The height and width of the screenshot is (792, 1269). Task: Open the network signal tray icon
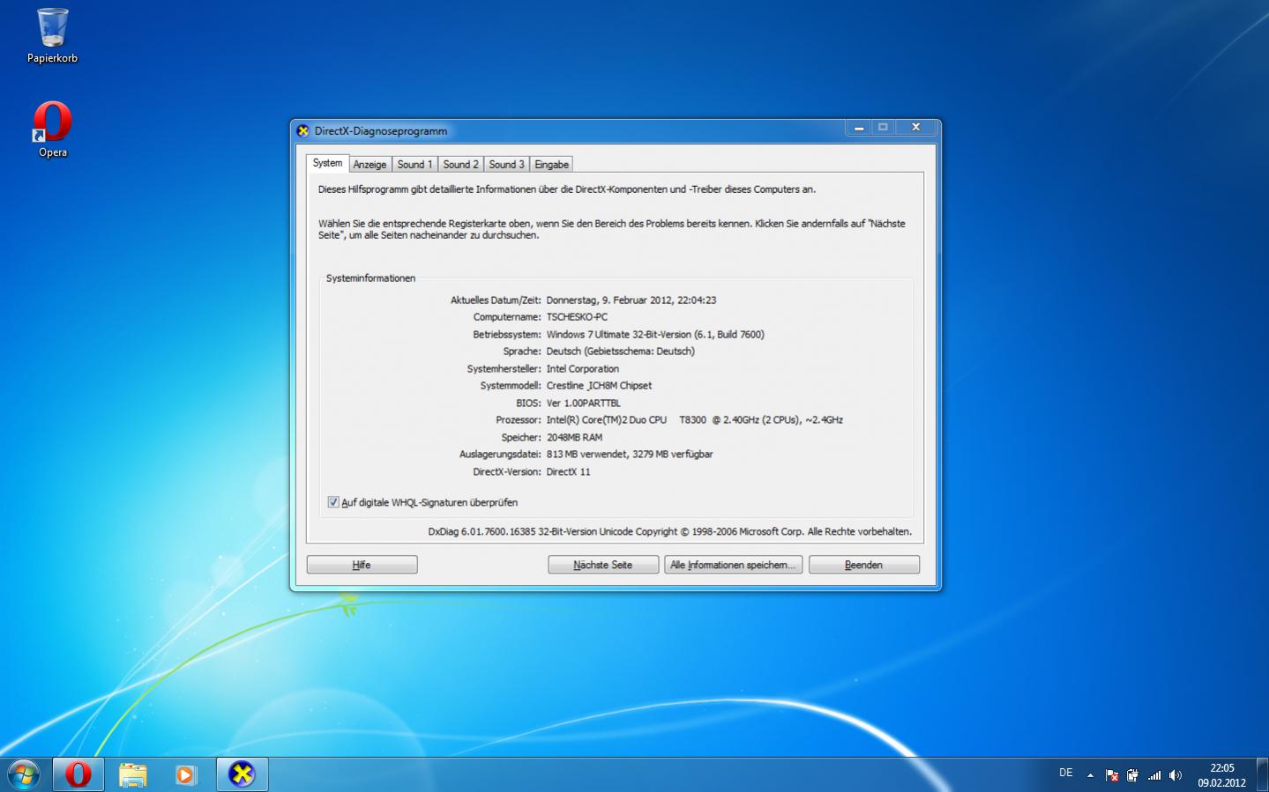tap(1154, 775)
